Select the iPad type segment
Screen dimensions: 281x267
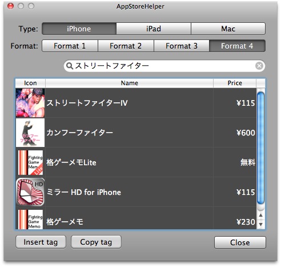point(154,29)
